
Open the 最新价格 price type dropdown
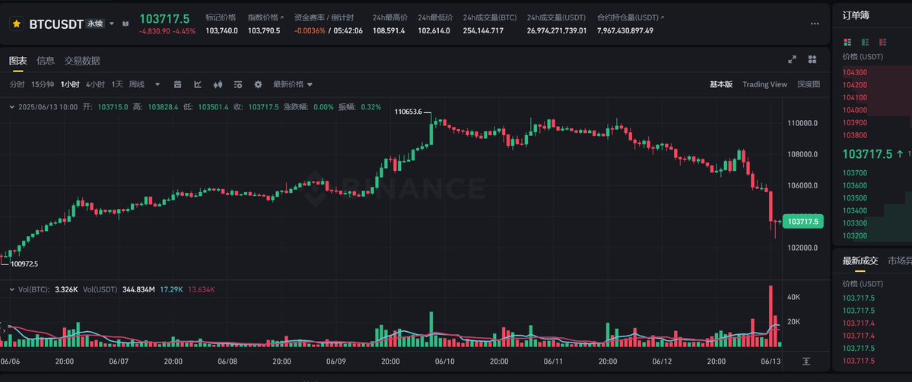(293, 85)
